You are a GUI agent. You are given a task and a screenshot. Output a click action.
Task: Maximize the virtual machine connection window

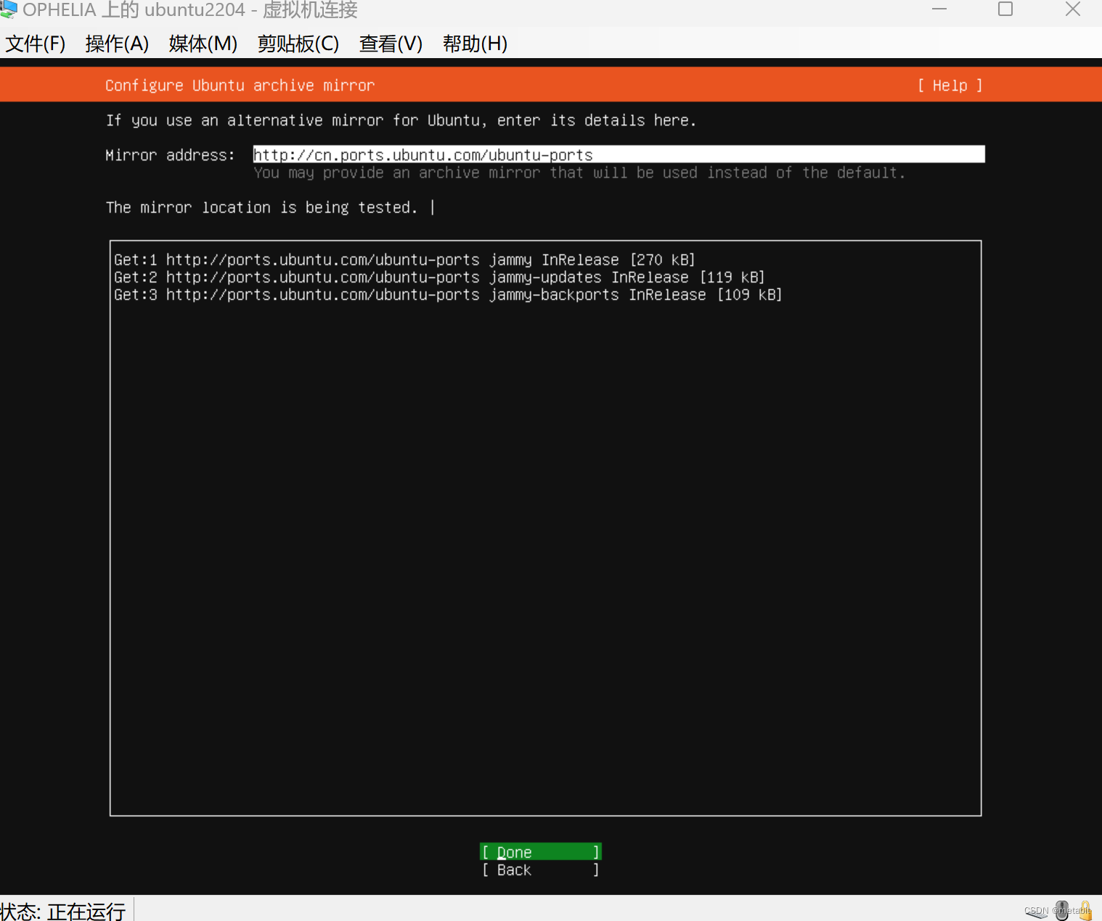(1005, 9)
